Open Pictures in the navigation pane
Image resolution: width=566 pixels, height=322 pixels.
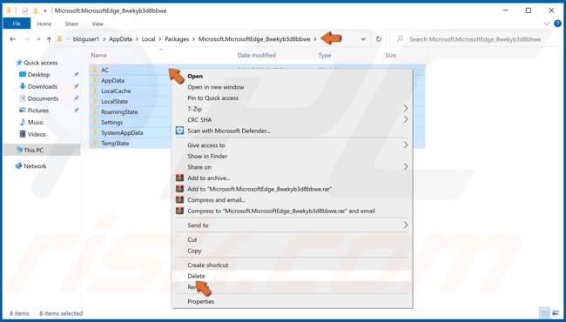(x=38, y=111)
